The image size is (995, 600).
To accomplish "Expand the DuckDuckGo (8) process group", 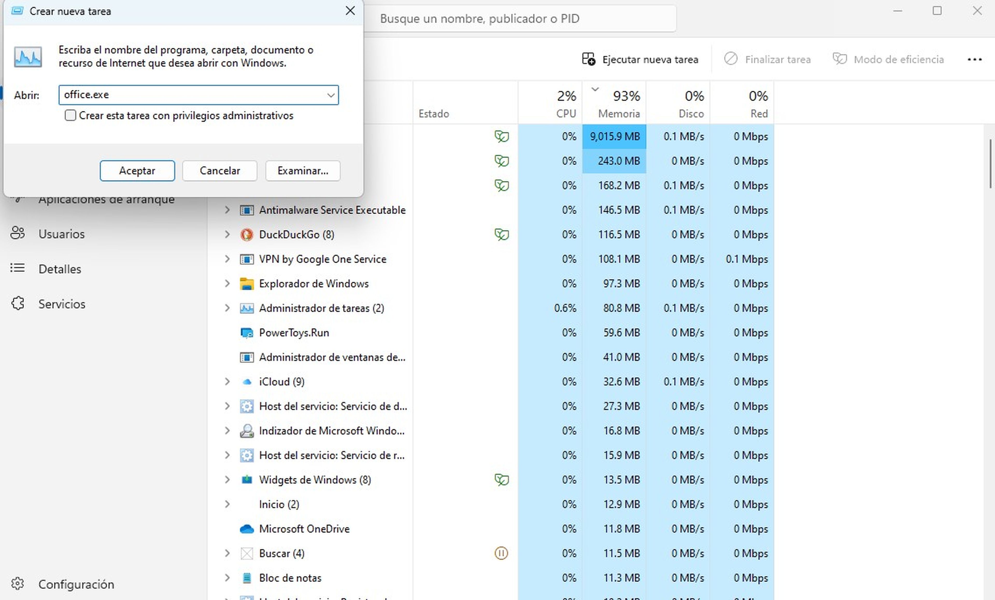I will (227, 235).
